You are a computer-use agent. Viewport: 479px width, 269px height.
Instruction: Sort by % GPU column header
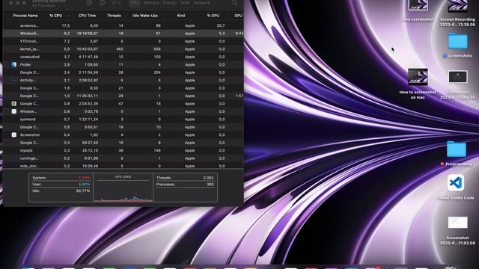(213, 16)
